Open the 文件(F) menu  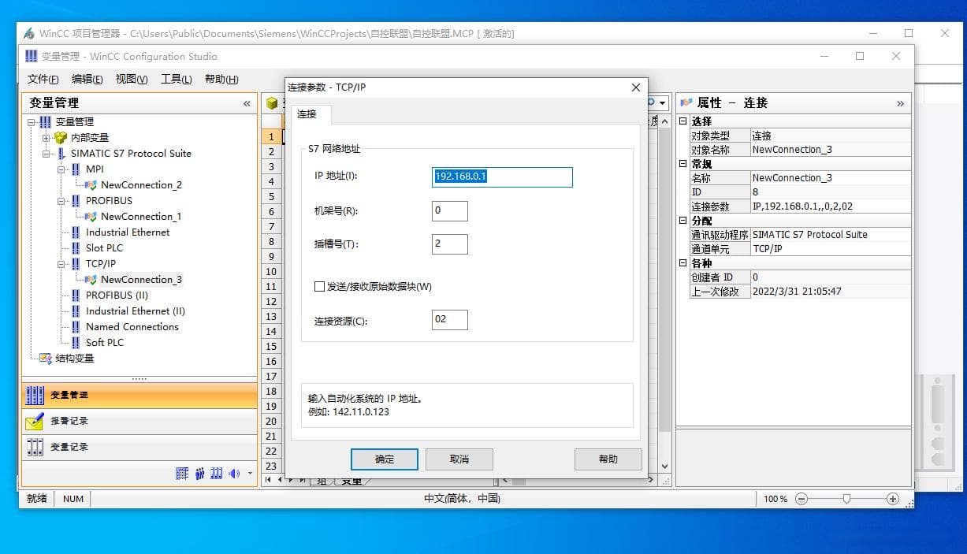pyautogui.click(x=43, y=79)
